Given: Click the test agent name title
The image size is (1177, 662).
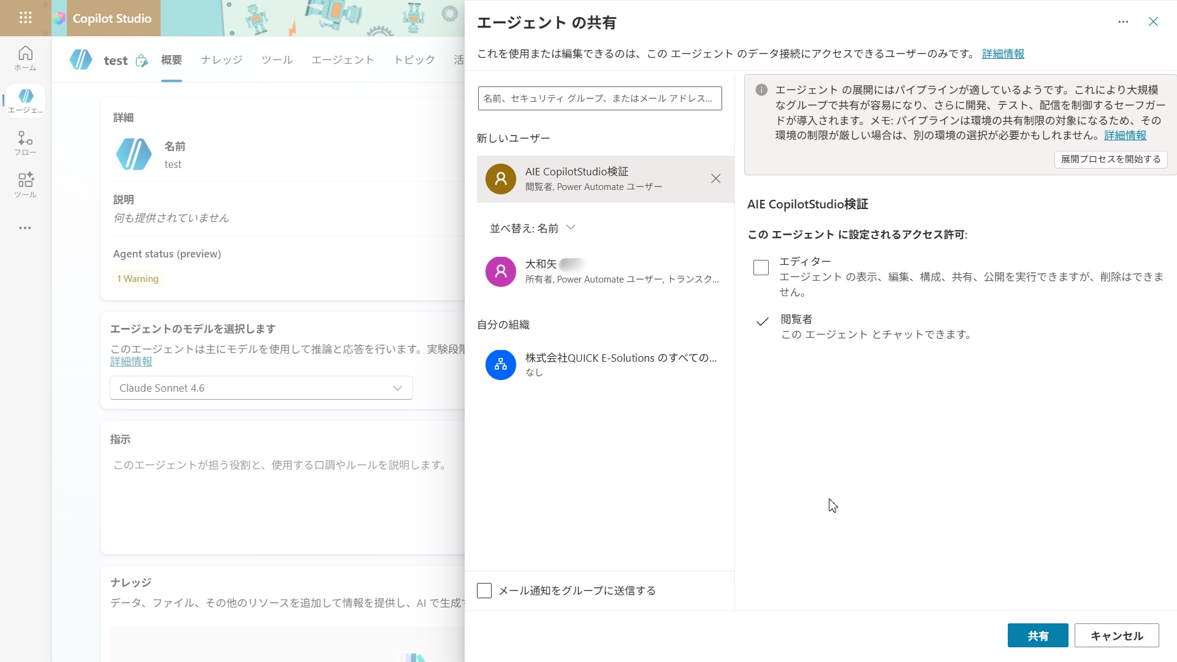Looking at the screenshot, I should click(x=116, y=60).
